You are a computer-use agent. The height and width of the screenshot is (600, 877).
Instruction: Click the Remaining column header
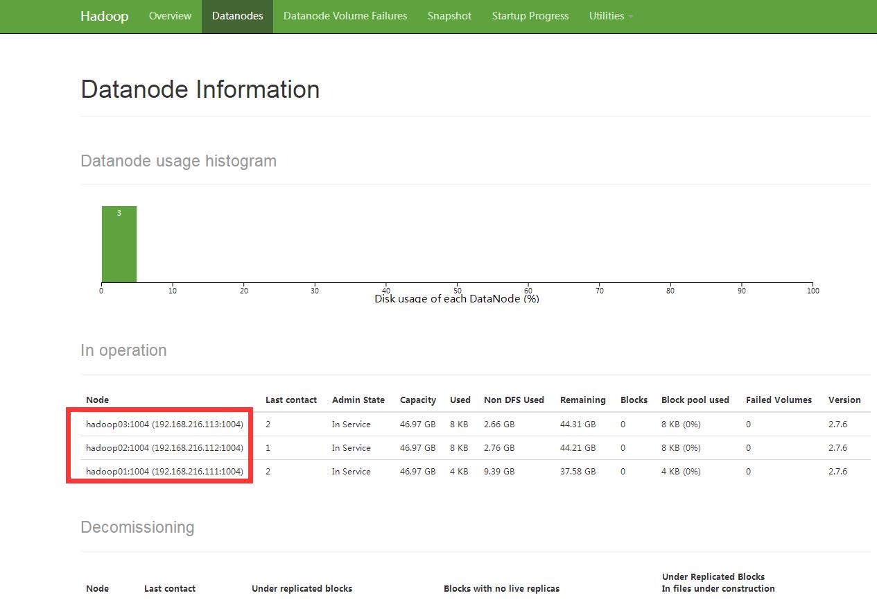(x=582, y=400)
